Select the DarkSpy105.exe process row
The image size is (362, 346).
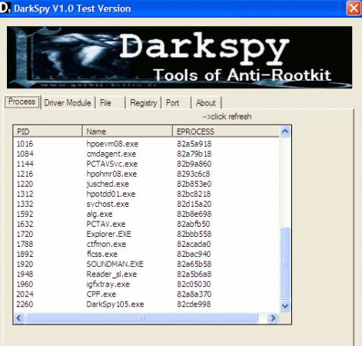click(x=146, y=304)
